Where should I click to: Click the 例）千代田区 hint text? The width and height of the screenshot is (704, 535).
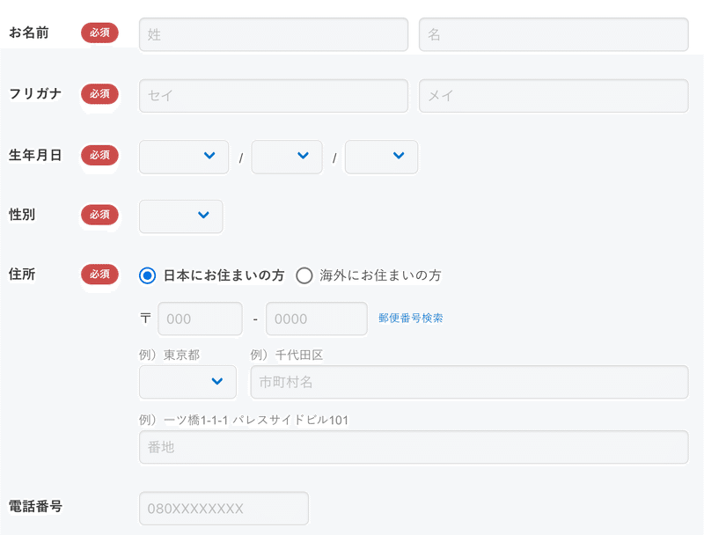point(287,355)
